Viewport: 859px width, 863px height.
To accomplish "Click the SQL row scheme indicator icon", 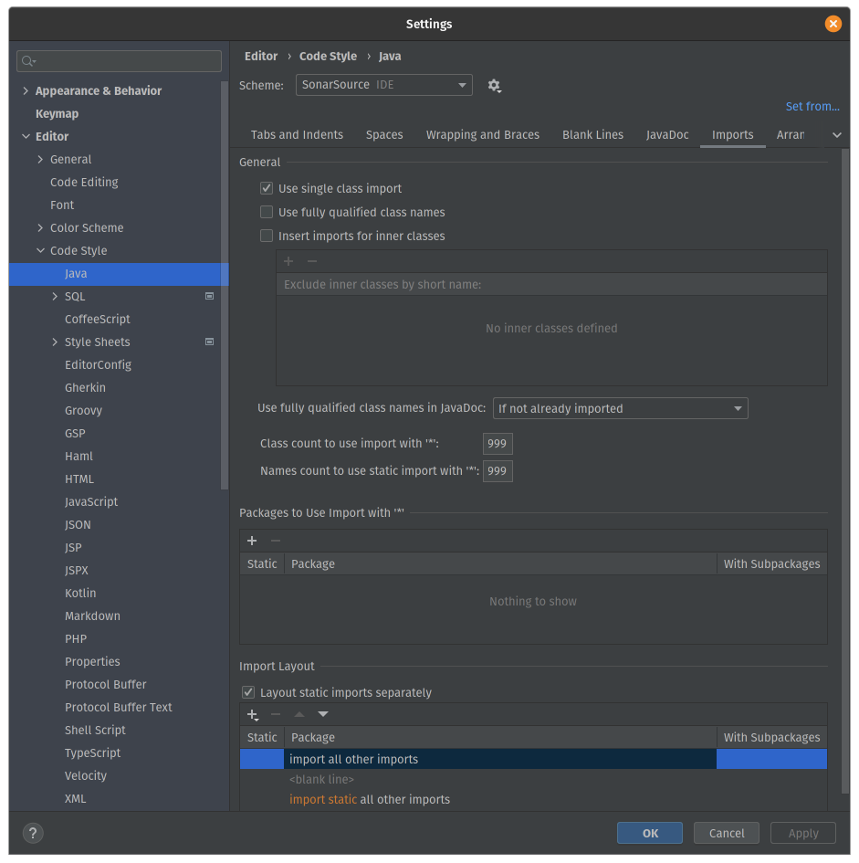I will pyautogui.click(x=209, y=296).
